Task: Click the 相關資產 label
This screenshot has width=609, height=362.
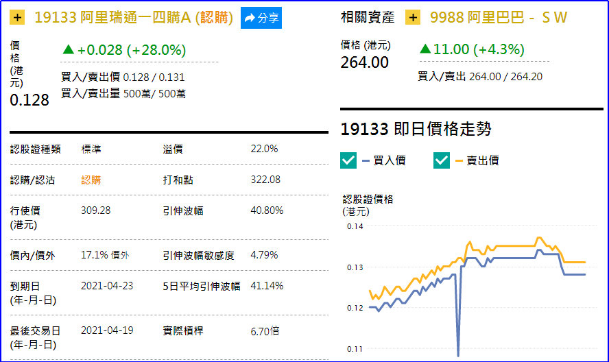Action: coord(368,17)
